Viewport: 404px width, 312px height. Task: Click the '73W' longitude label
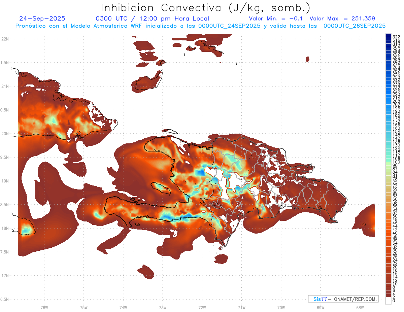(163, 307)
